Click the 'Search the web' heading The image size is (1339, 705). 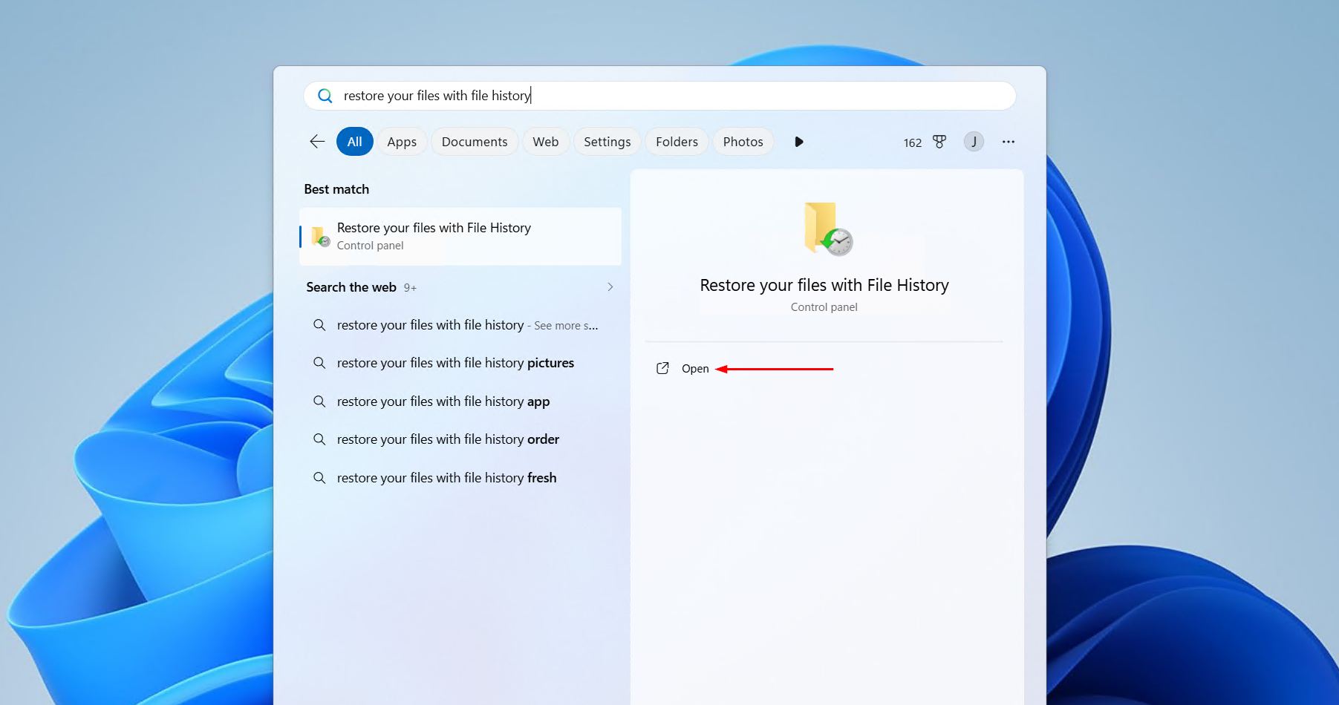351,287
